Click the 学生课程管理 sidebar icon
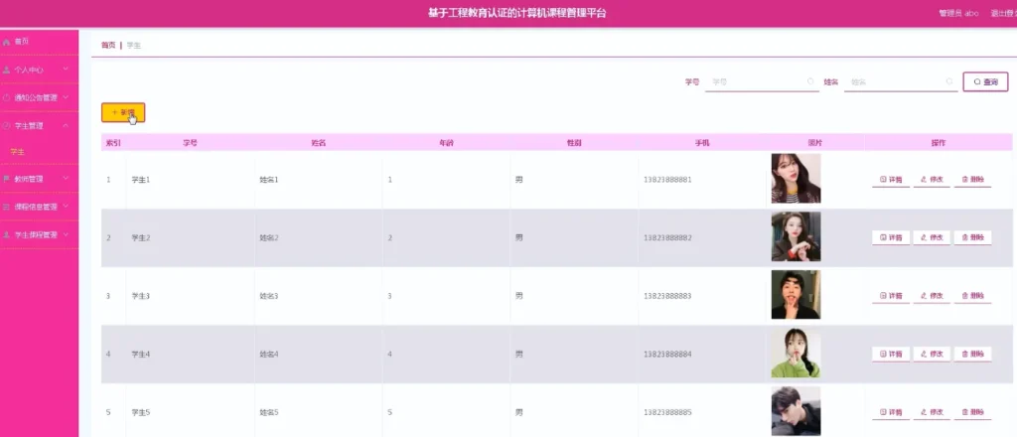 pos(7,234)
